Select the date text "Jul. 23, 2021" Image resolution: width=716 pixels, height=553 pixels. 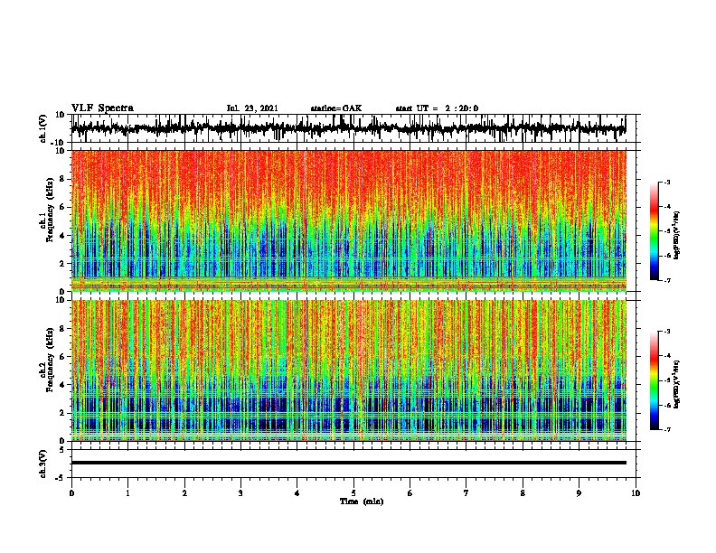point(252,108)
